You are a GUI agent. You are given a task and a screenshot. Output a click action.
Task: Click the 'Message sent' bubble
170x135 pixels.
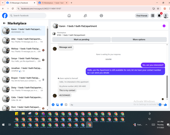coord(66,47)
